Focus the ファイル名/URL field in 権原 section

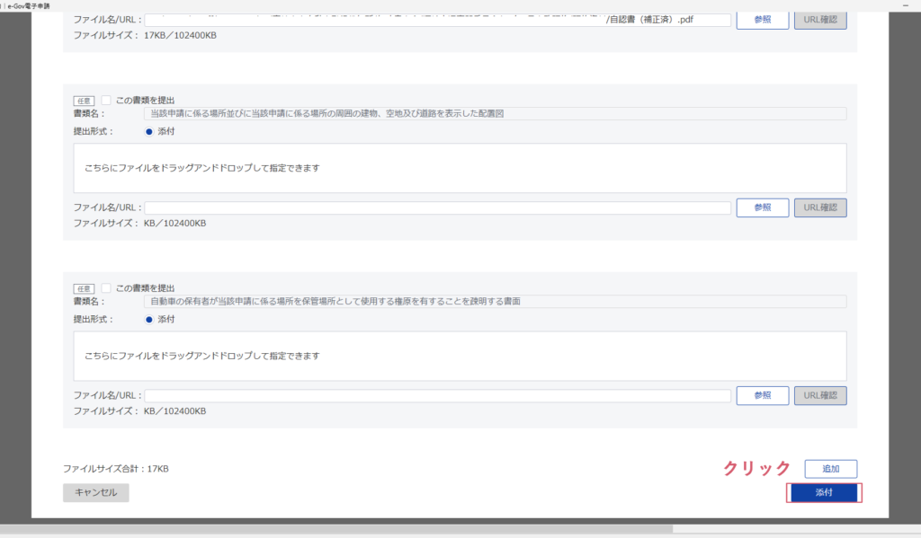pyautogui.click(x=437, y=395)
